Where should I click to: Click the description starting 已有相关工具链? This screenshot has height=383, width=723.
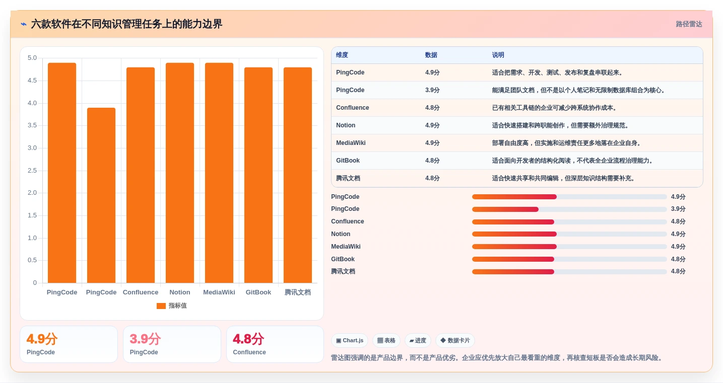point(555,108)
